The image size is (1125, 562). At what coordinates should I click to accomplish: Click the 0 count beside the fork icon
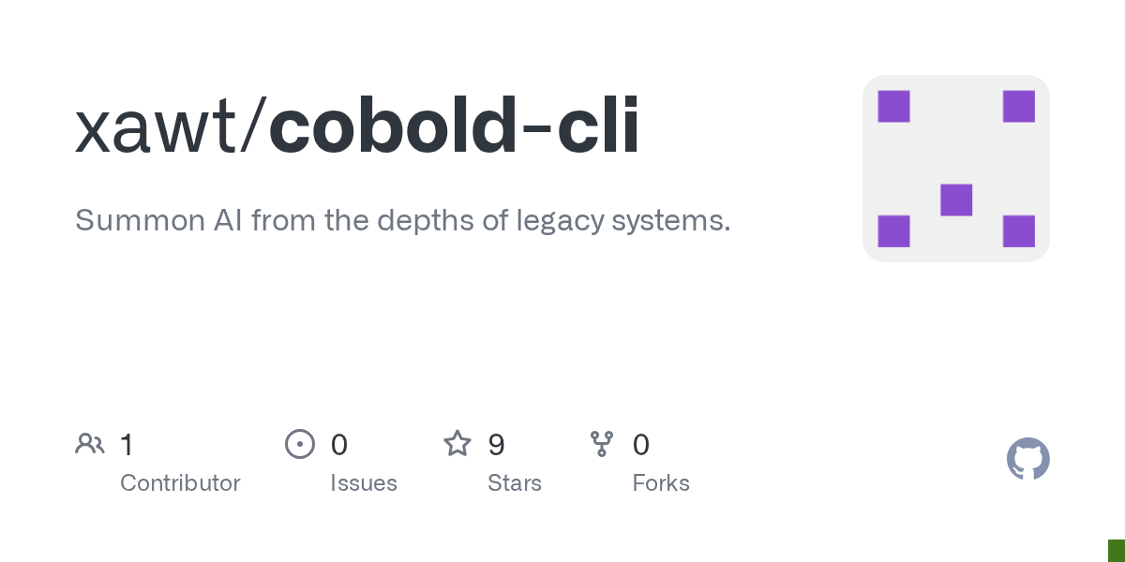click(641, 444)
